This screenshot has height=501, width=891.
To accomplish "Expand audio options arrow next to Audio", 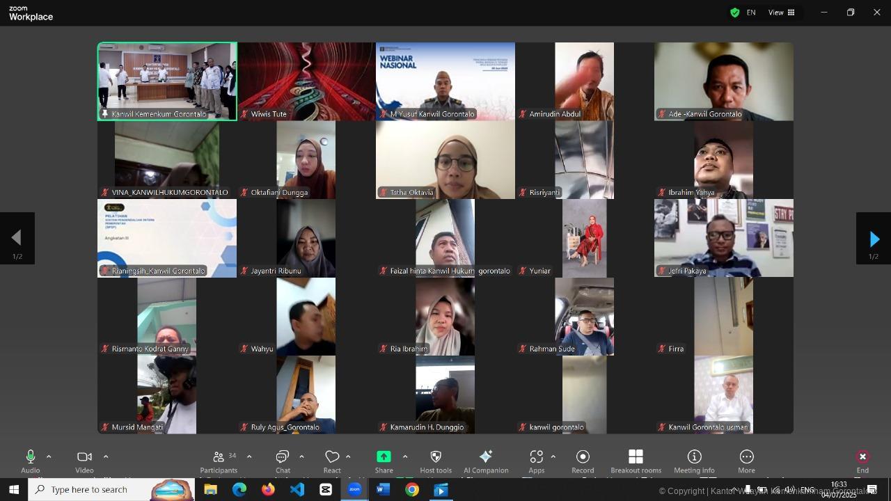I will point(49,456).
